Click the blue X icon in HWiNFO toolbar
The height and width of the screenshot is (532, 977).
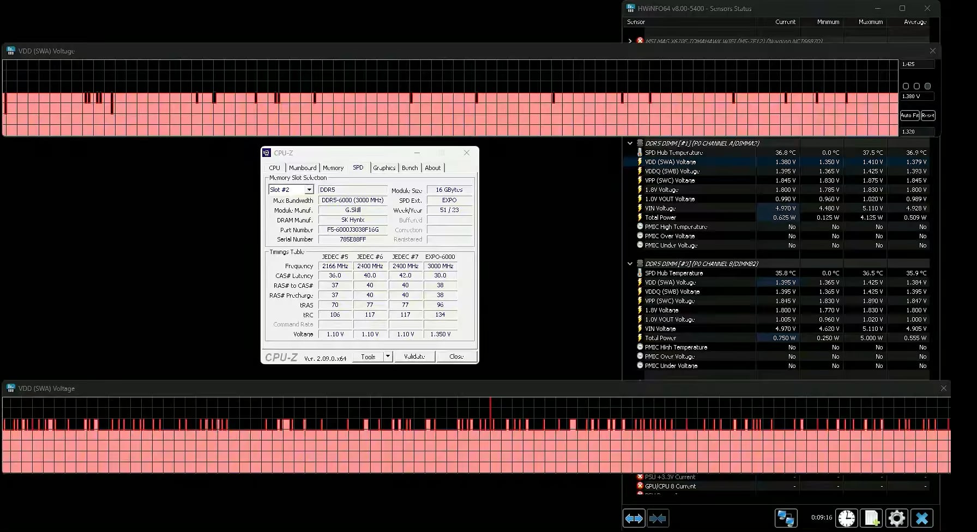coord(921,518)
